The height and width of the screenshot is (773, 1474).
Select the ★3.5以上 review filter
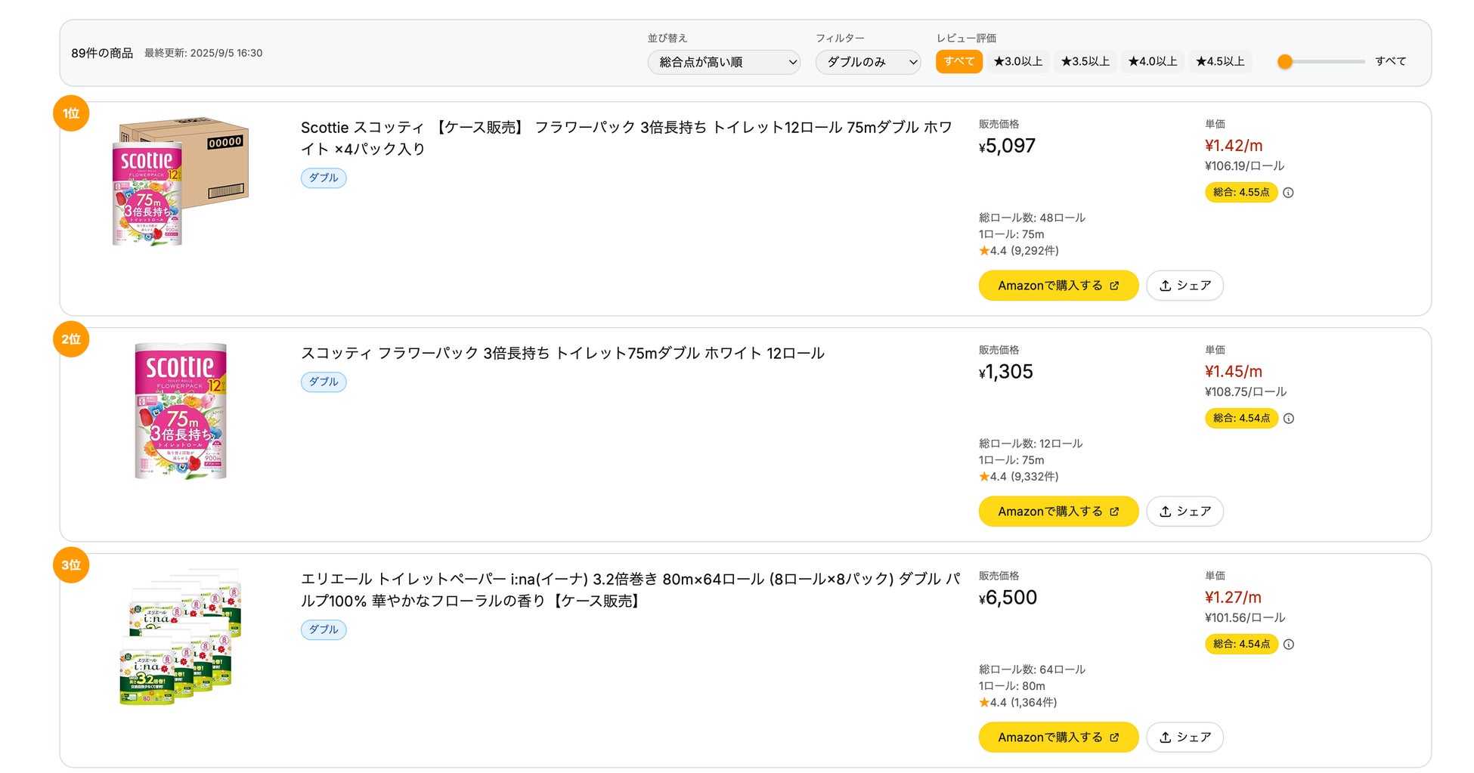point(1085,61)
